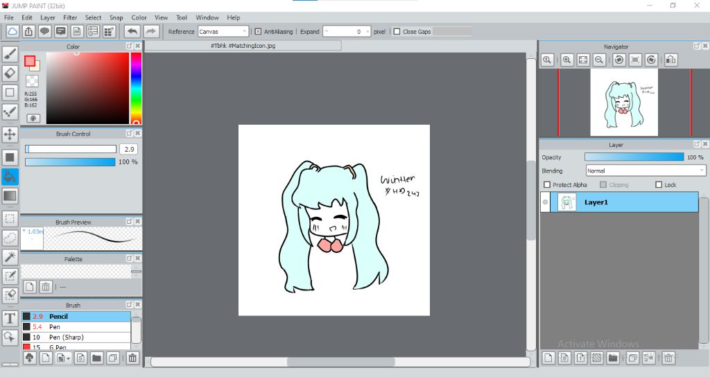The height and width of the screenshot is (377, 710).
Task: Select the Shape (rectangle) tool
Action: coord(10,92)
